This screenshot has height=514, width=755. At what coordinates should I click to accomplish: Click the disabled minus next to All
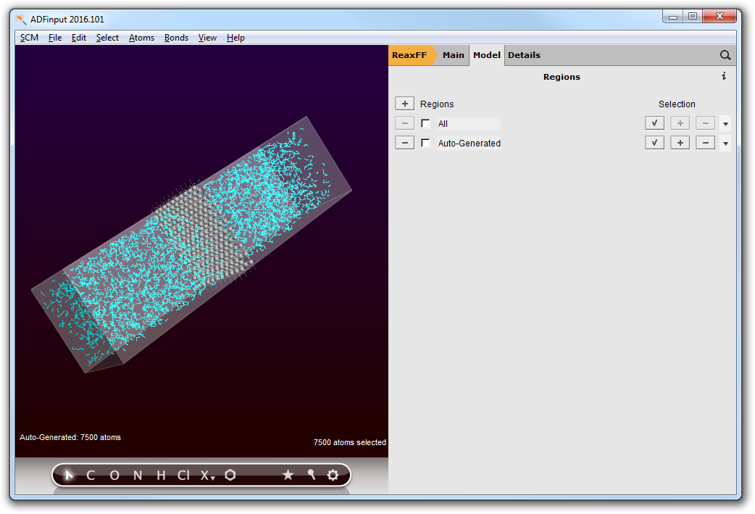[404, 123]
